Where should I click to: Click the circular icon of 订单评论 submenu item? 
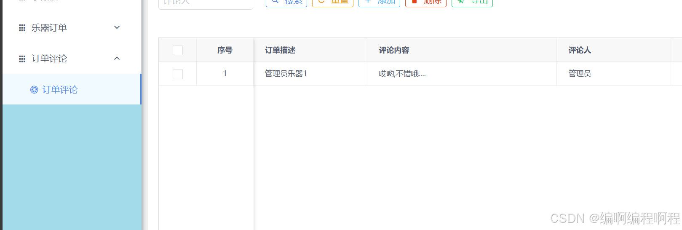(34, 90)
